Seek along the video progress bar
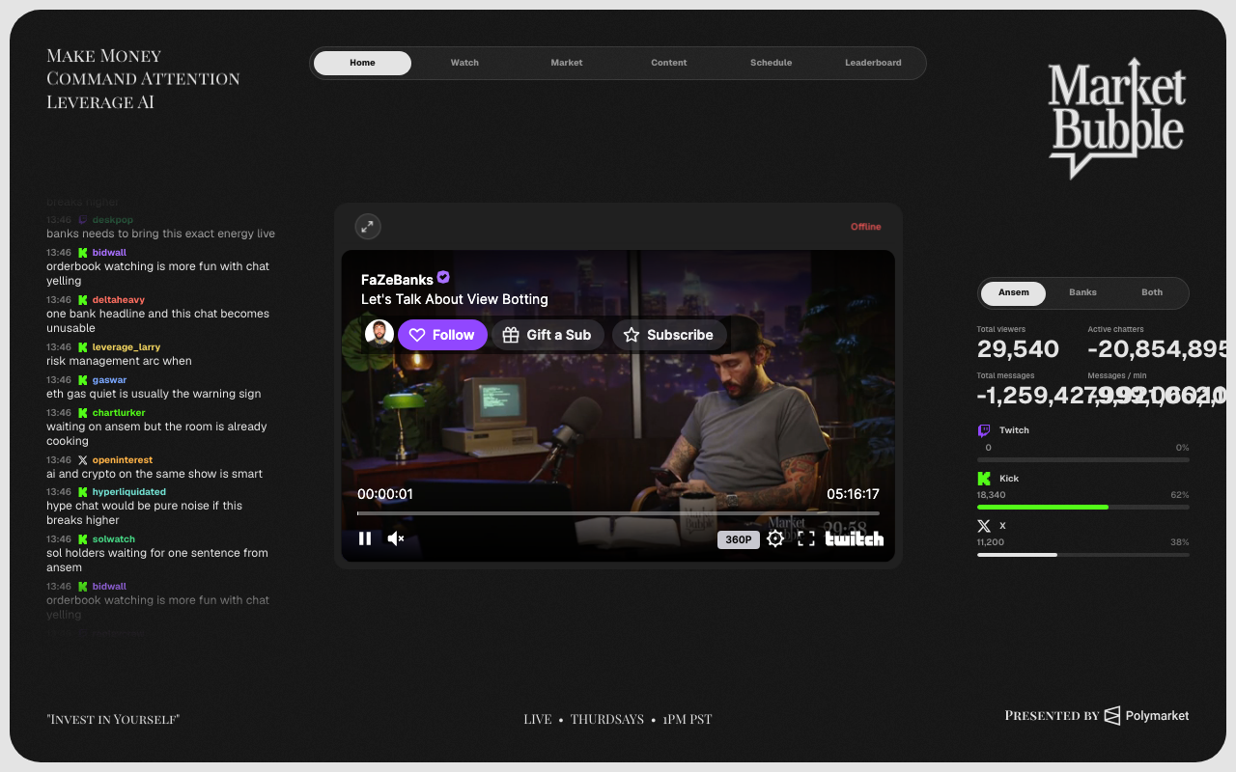The width and height of the screenshot is (1236, 772). [x=618, y=513]
